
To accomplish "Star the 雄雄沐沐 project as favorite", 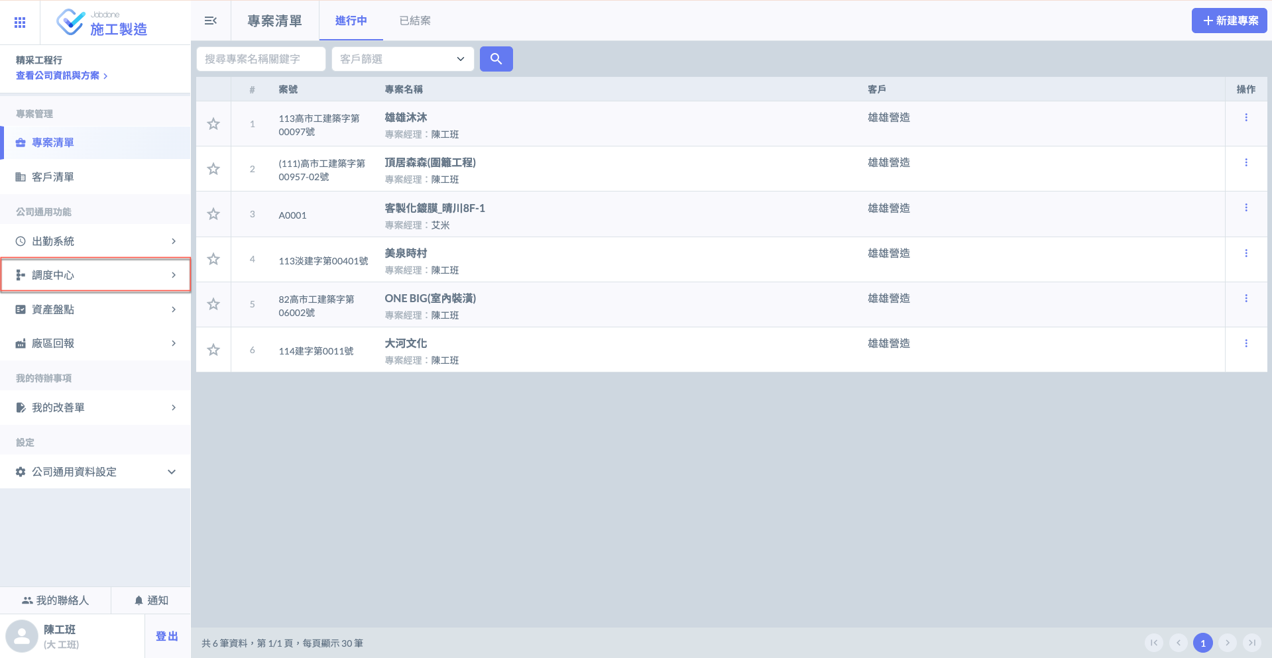I will point(213,124).
